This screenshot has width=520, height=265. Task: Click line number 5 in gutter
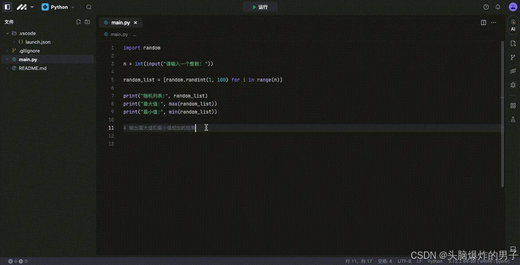pyautogui.click(x=113, y=80)
